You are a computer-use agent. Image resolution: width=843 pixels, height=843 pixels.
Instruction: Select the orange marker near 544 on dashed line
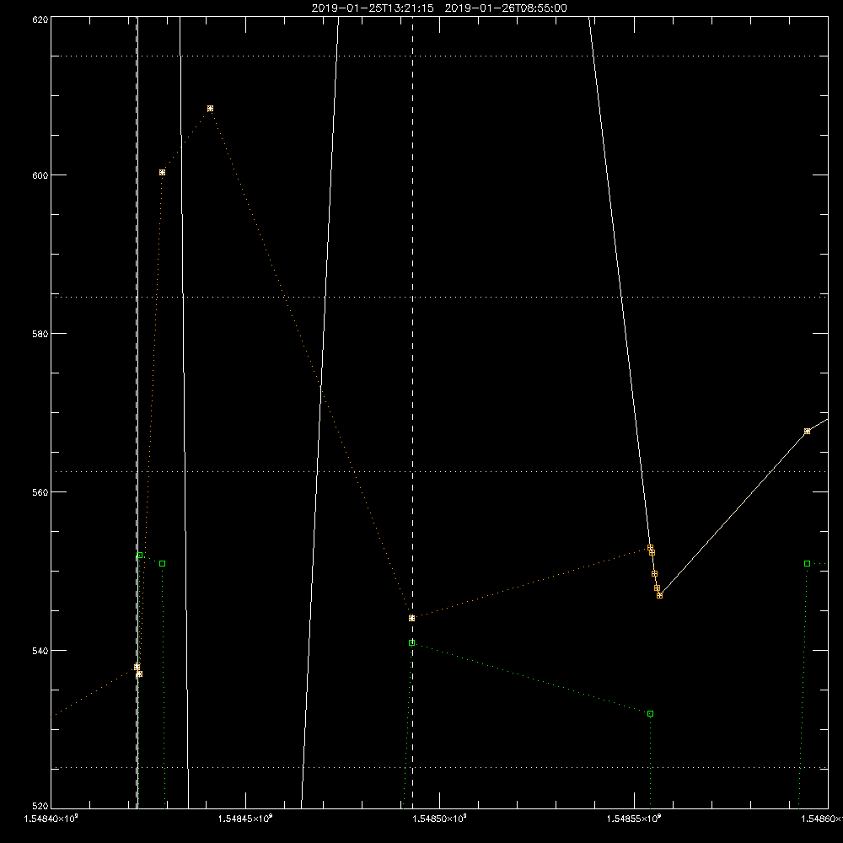point(412,618)
